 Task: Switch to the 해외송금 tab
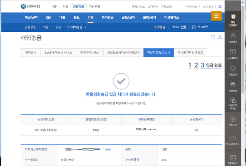click(31, 52)
